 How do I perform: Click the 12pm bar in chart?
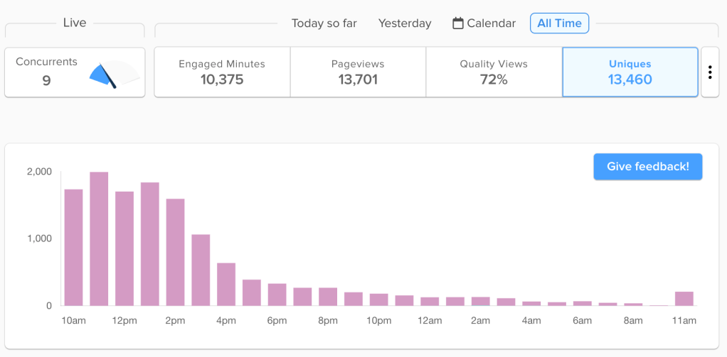pos(124,248)
